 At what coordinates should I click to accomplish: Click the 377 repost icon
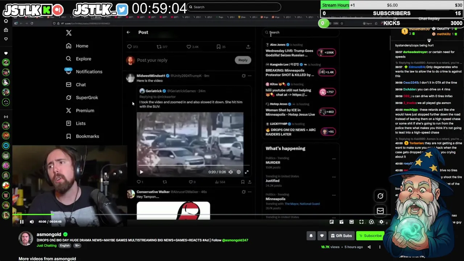click(x=159, y=47)
